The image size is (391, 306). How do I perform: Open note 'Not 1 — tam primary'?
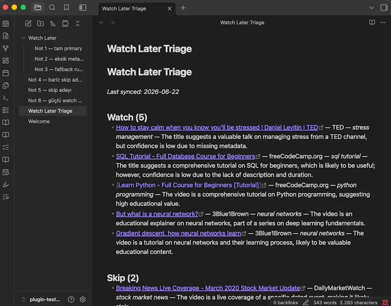[x=58, y=48]
